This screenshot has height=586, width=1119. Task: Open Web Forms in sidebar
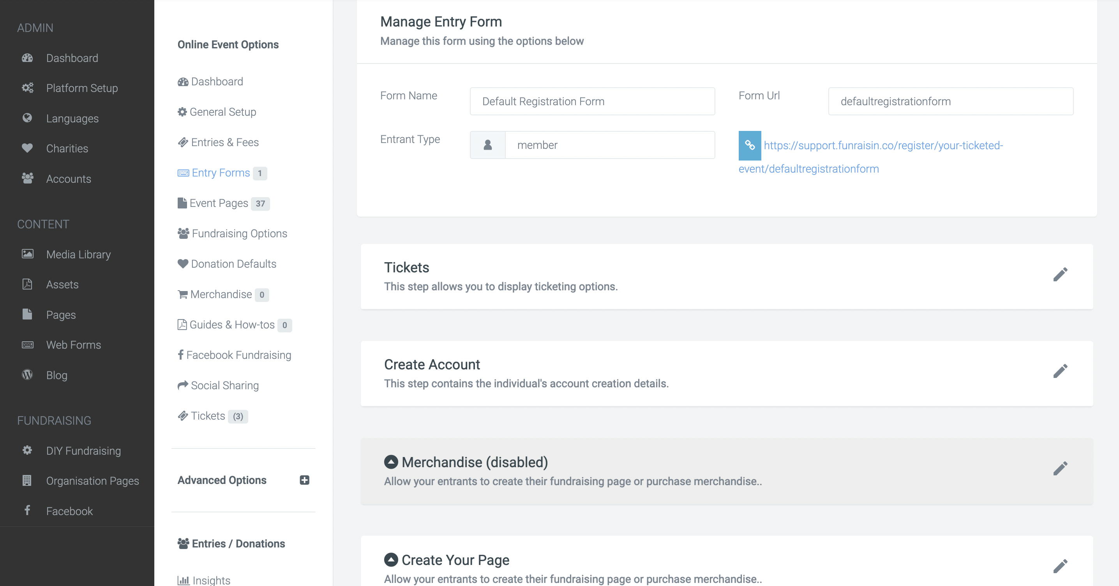coord(74,345)
